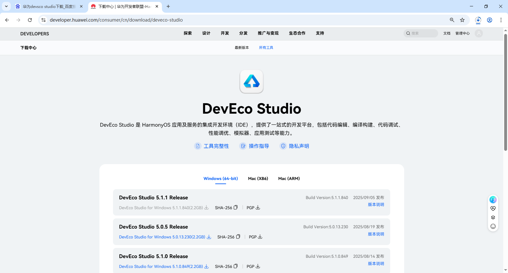Click the DEVELOPERS logo text
The width and height of the screenshot is (508, 273).
pos(35,34)
